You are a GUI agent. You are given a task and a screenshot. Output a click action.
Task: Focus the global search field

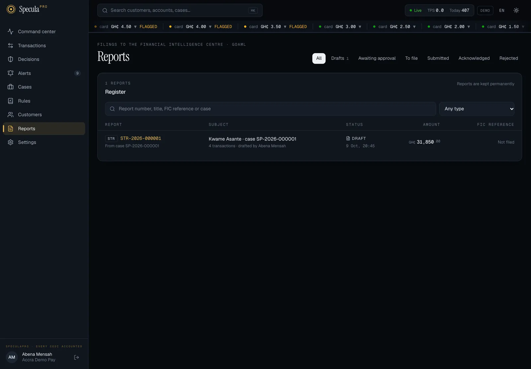(x=180, y=10)
